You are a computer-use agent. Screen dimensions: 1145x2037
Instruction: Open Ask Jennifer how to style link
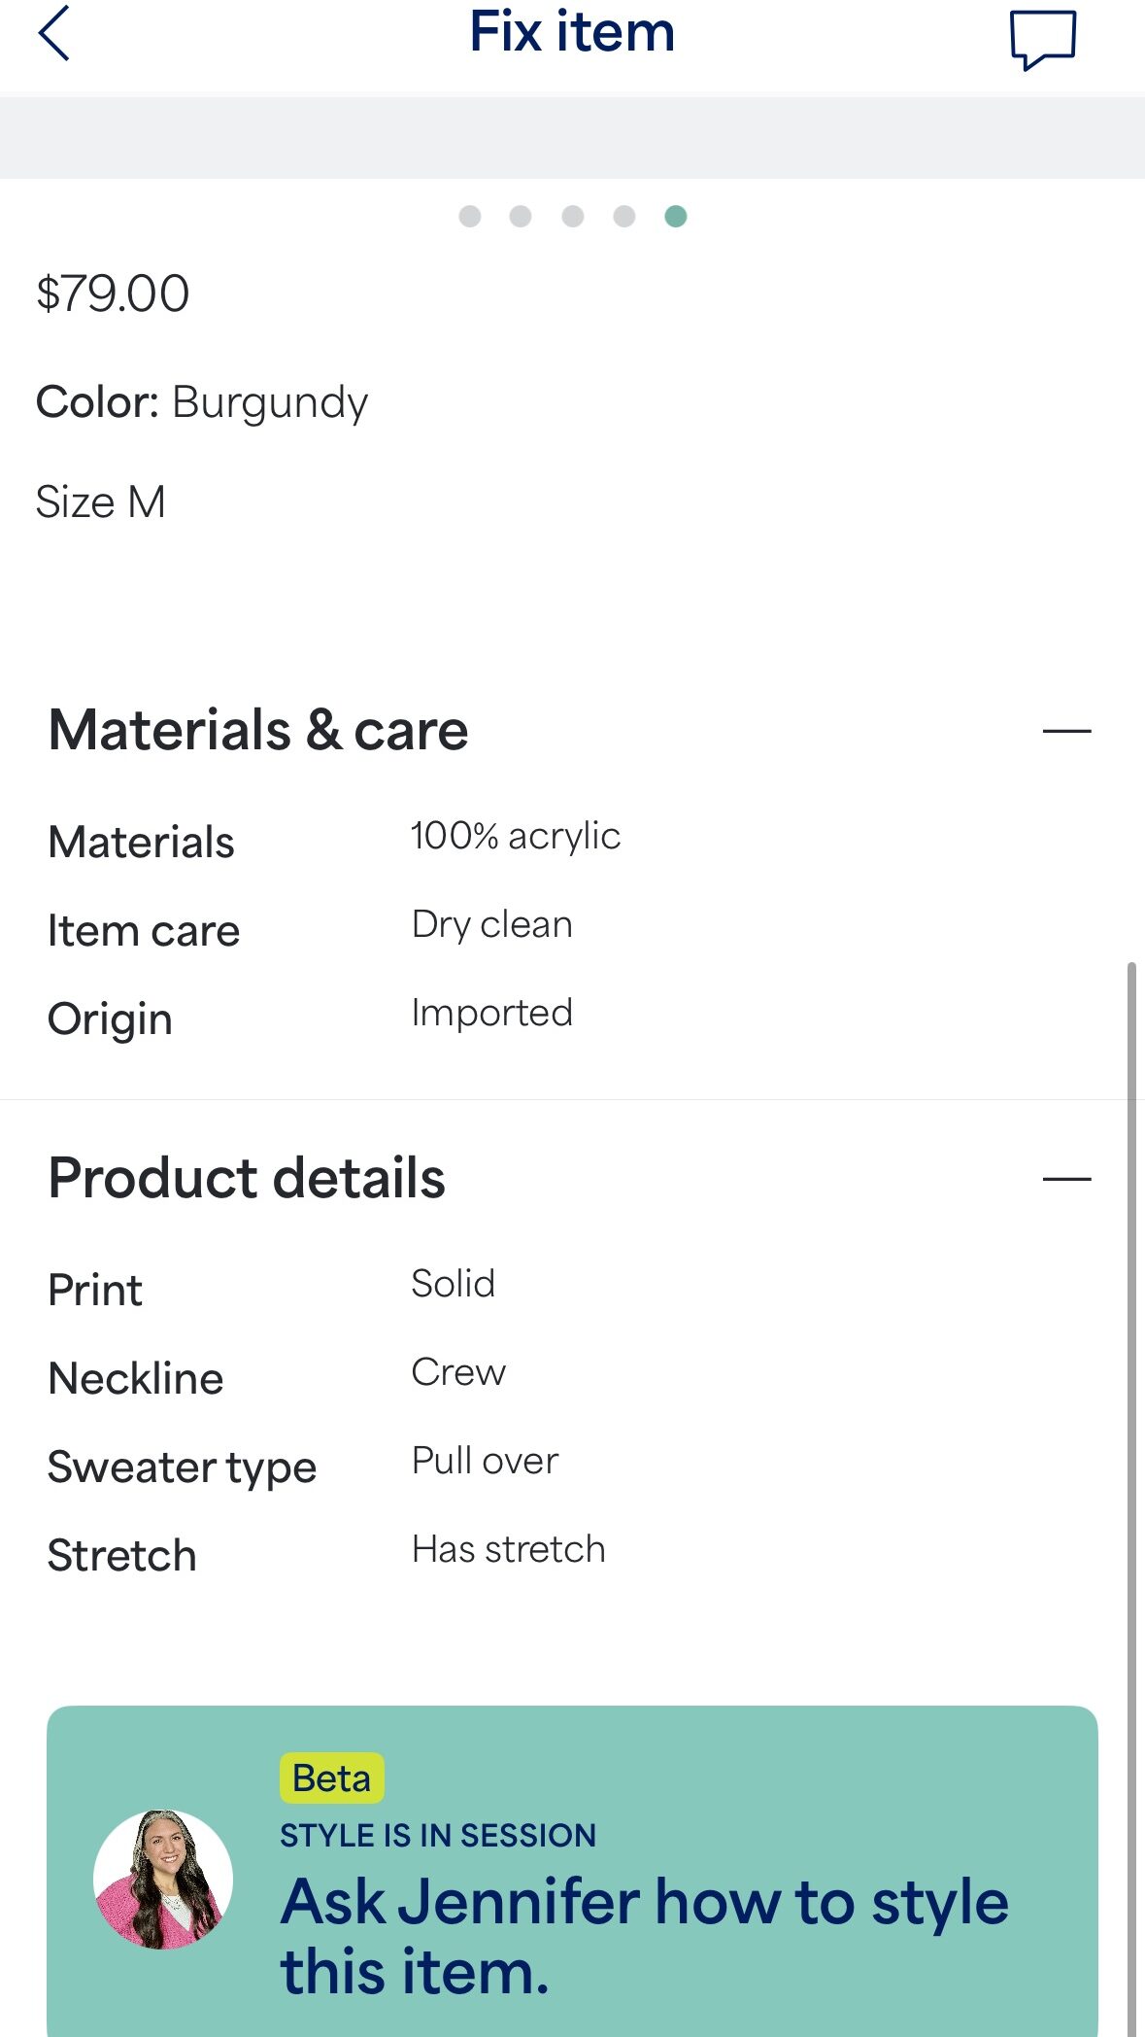point(644,1936)
